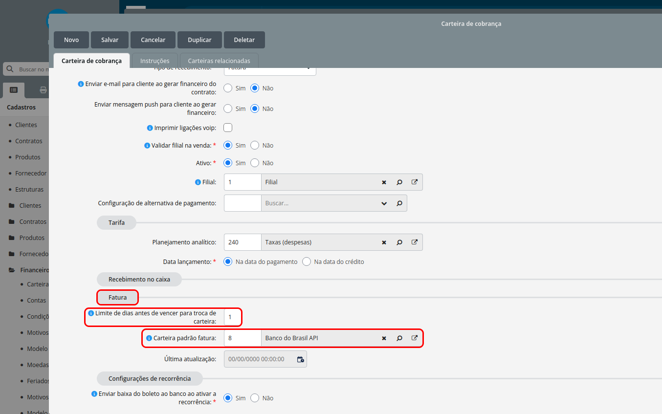Select Não for Ativo
This screenshot has height=414, width=662.
255,163
